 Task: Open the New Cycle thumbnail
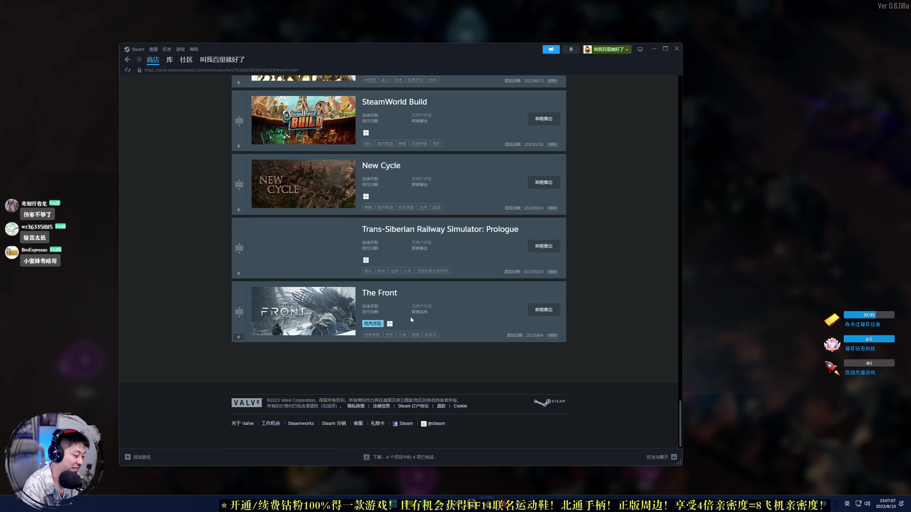pyautogui.click(x=304, y=184)
